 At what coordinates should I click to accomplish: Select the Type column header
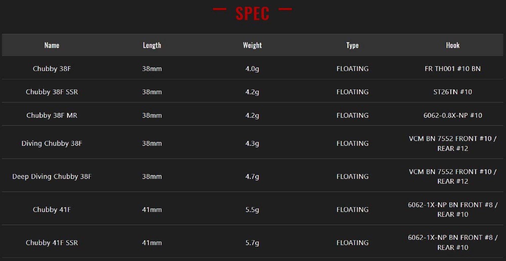[352, 45]
